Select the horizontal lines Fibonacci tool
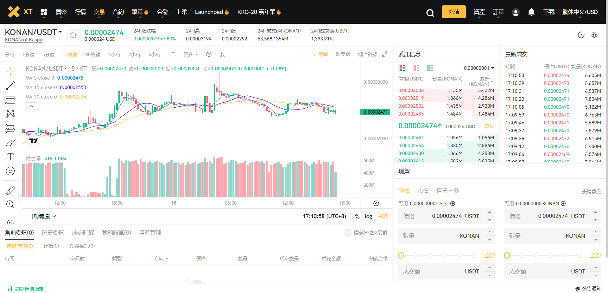The width and height of the screenshot is (608, 293). tap(10, 100)
